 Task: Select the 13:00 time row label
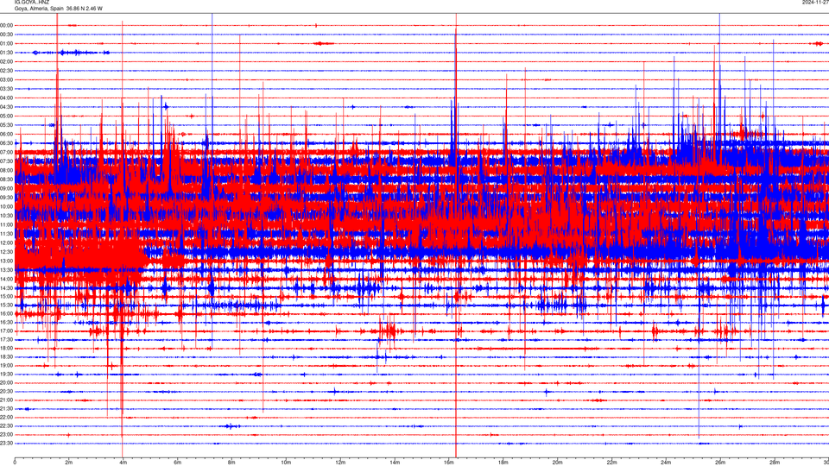click(6, 261)
